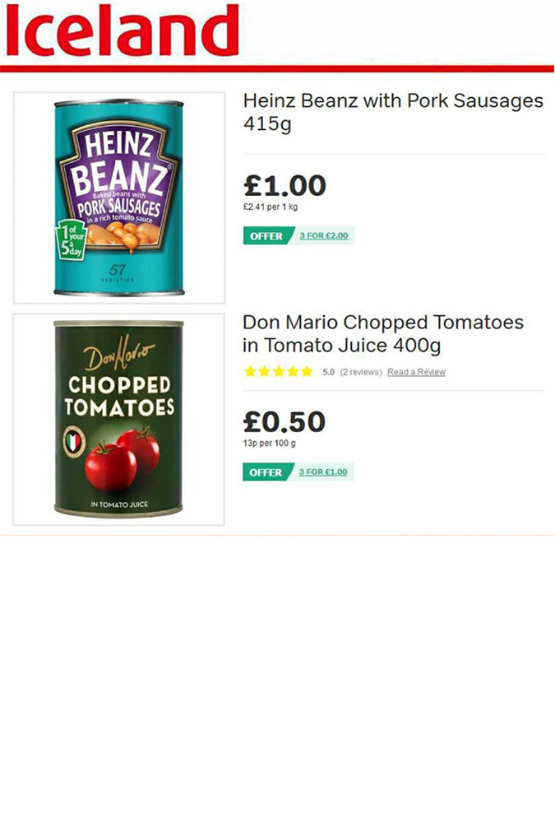The height and width of the screenshot is (823, 555).
Task: Open the Heinz Beanz can image
Action: click(119, 198)
